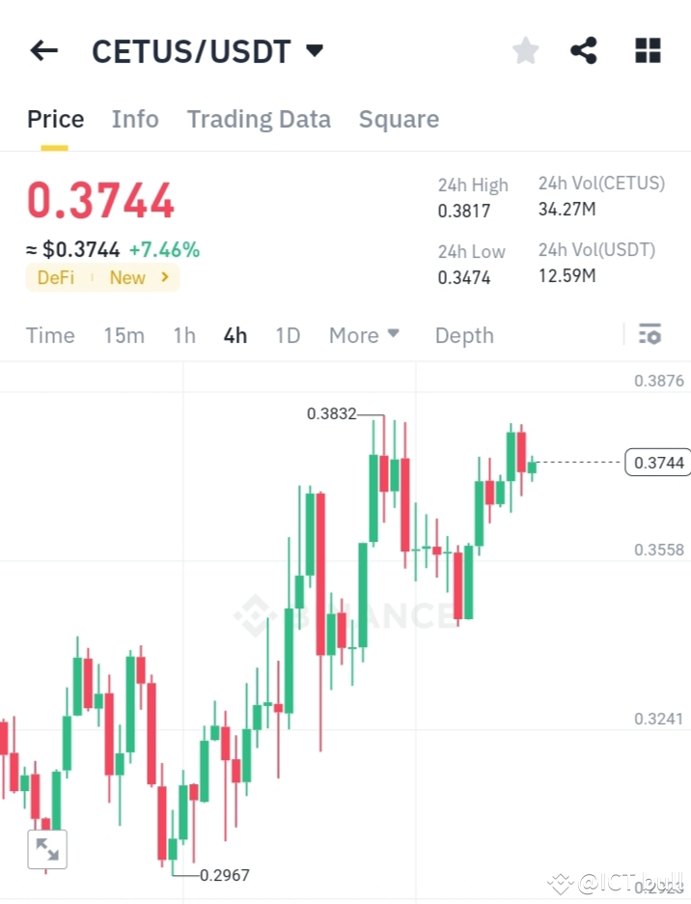Viewport: 691px width, 904px height.
Task: Select the Info section
Action: [135, 119]
